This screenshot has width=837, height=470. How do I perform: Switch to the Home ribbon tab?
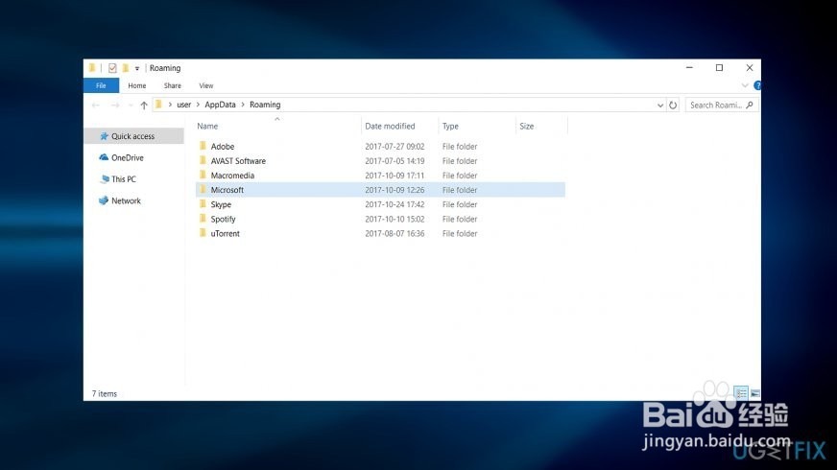pos(137,85)
